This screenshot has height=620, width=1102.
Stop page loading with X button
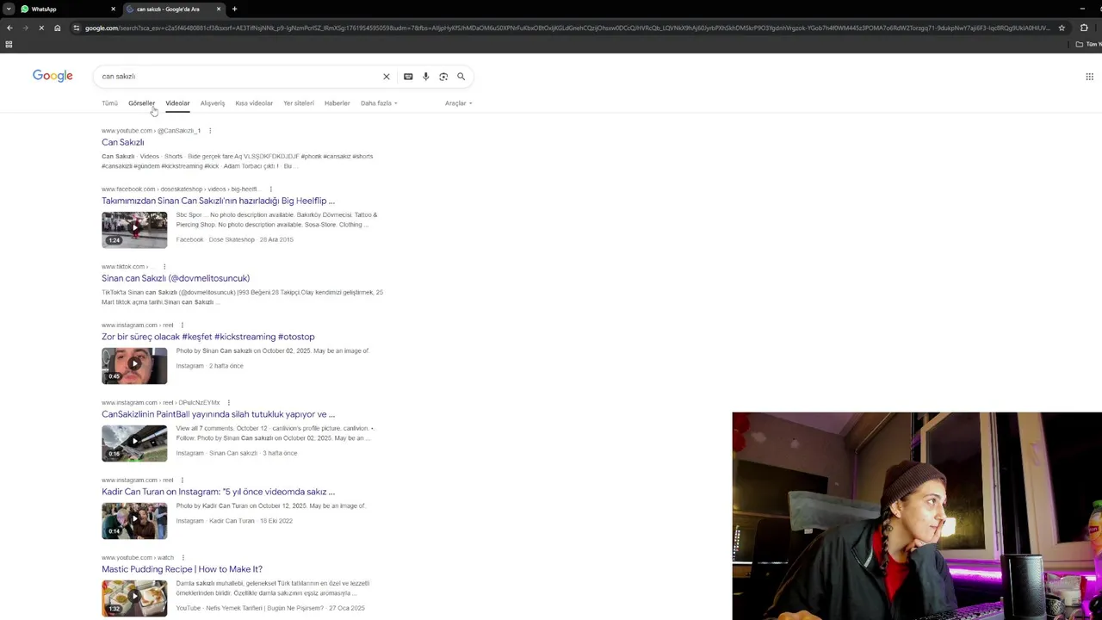coord(41,28)
